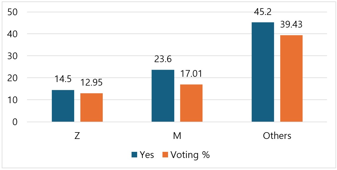The height and width of the screenshot is (170, 337).
Task: Click the blue Yes legend swatch
Action: click(x=134, y=154)
